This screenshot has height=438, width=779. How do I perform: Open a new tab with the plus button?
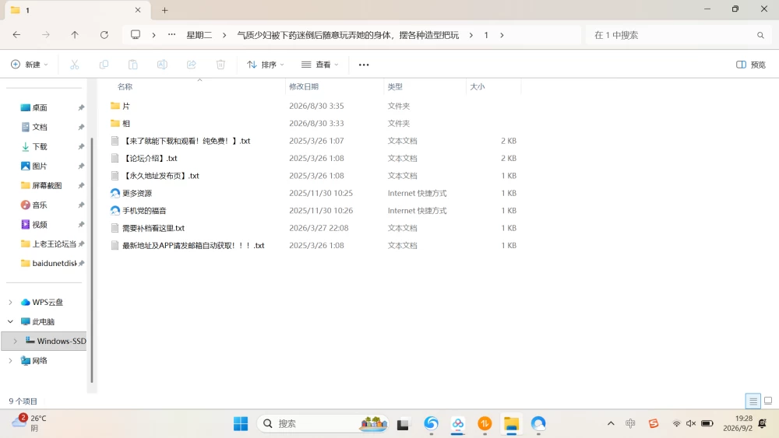click(165, 10)
